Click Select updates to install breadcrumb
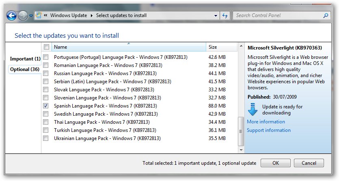The image size is (339, 181). (121, 15)
